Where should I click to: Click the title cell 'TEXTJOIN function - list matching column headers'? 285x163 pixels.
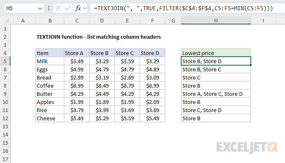click(x=99, y=37)
